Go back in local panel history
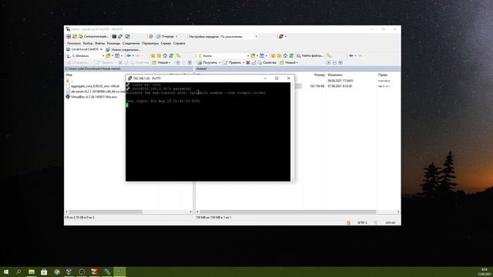The image size is (493, 277). [x=129, y=56]
